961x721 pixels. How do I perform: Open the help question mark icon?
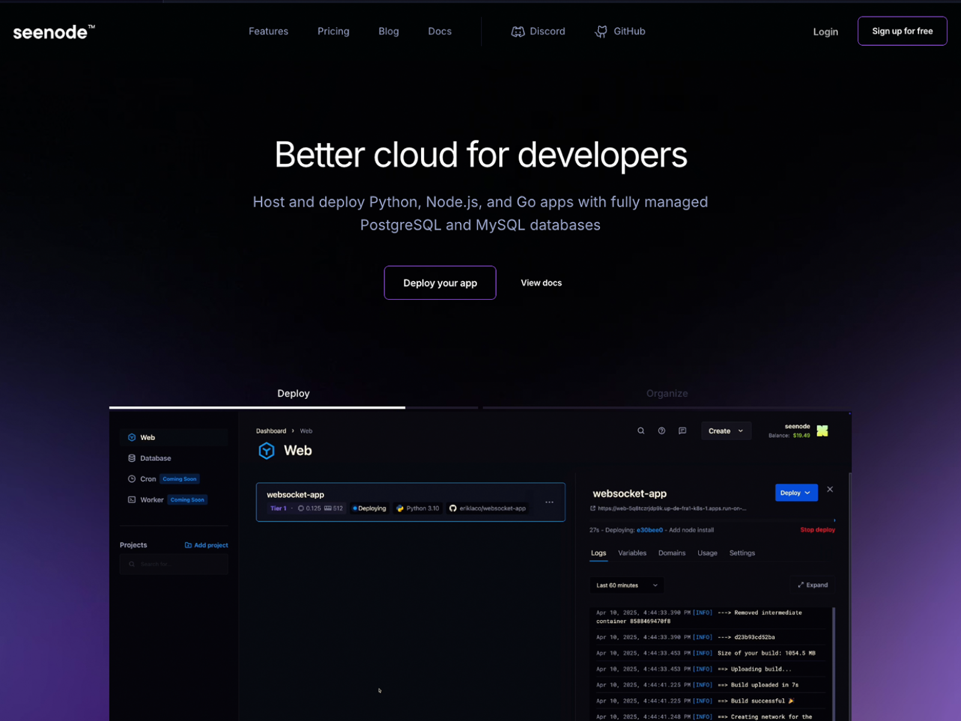[661, 431]
